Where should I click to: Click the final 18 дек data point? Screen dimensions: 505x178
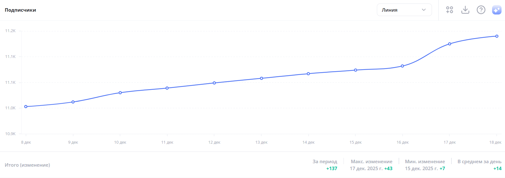pyautogui.click(x=497, y=36)
